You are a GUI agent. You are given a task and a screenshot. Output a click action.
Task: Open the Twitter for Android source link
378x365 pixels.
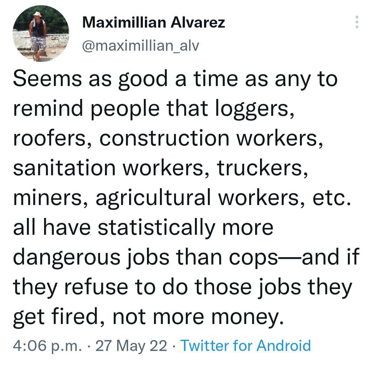click(245, 346)
